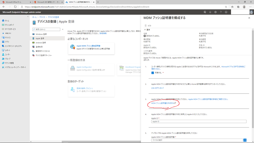The image size is (254, 143).
Task: Open Dashboard (ダッシュボード) in the sidebar
Action: 8,25
